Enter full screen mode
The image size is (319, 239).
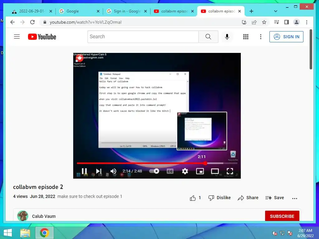tap(230, 171)
